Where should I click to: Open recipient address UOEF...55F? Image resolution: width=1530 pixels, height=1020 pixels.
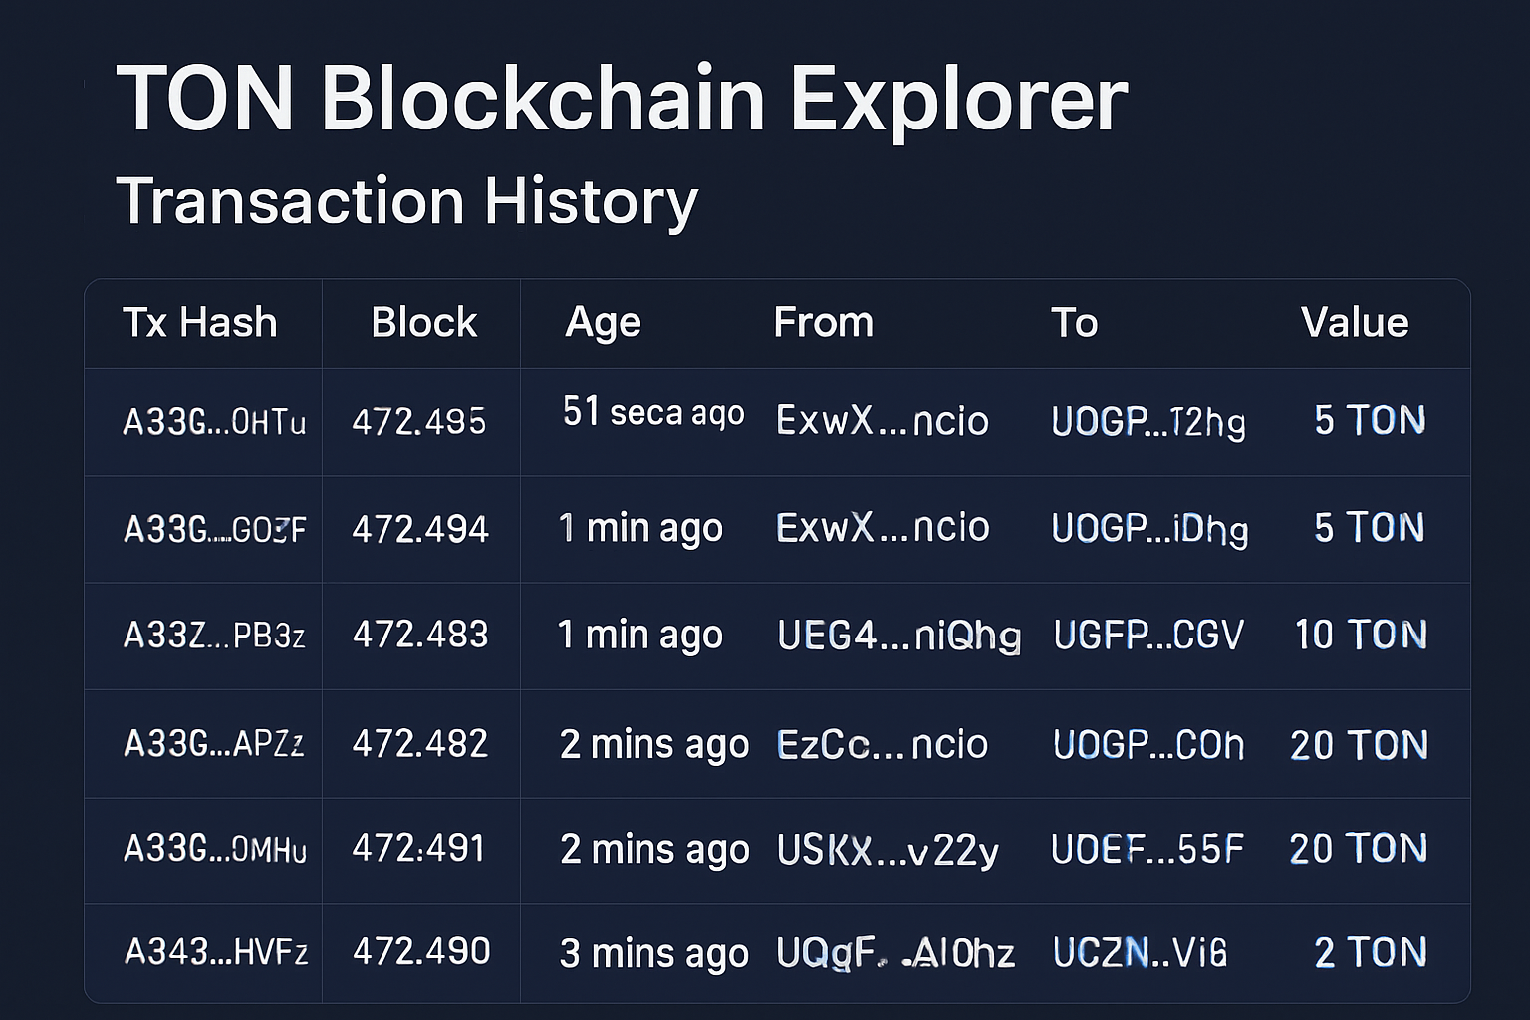(1147, 849)
